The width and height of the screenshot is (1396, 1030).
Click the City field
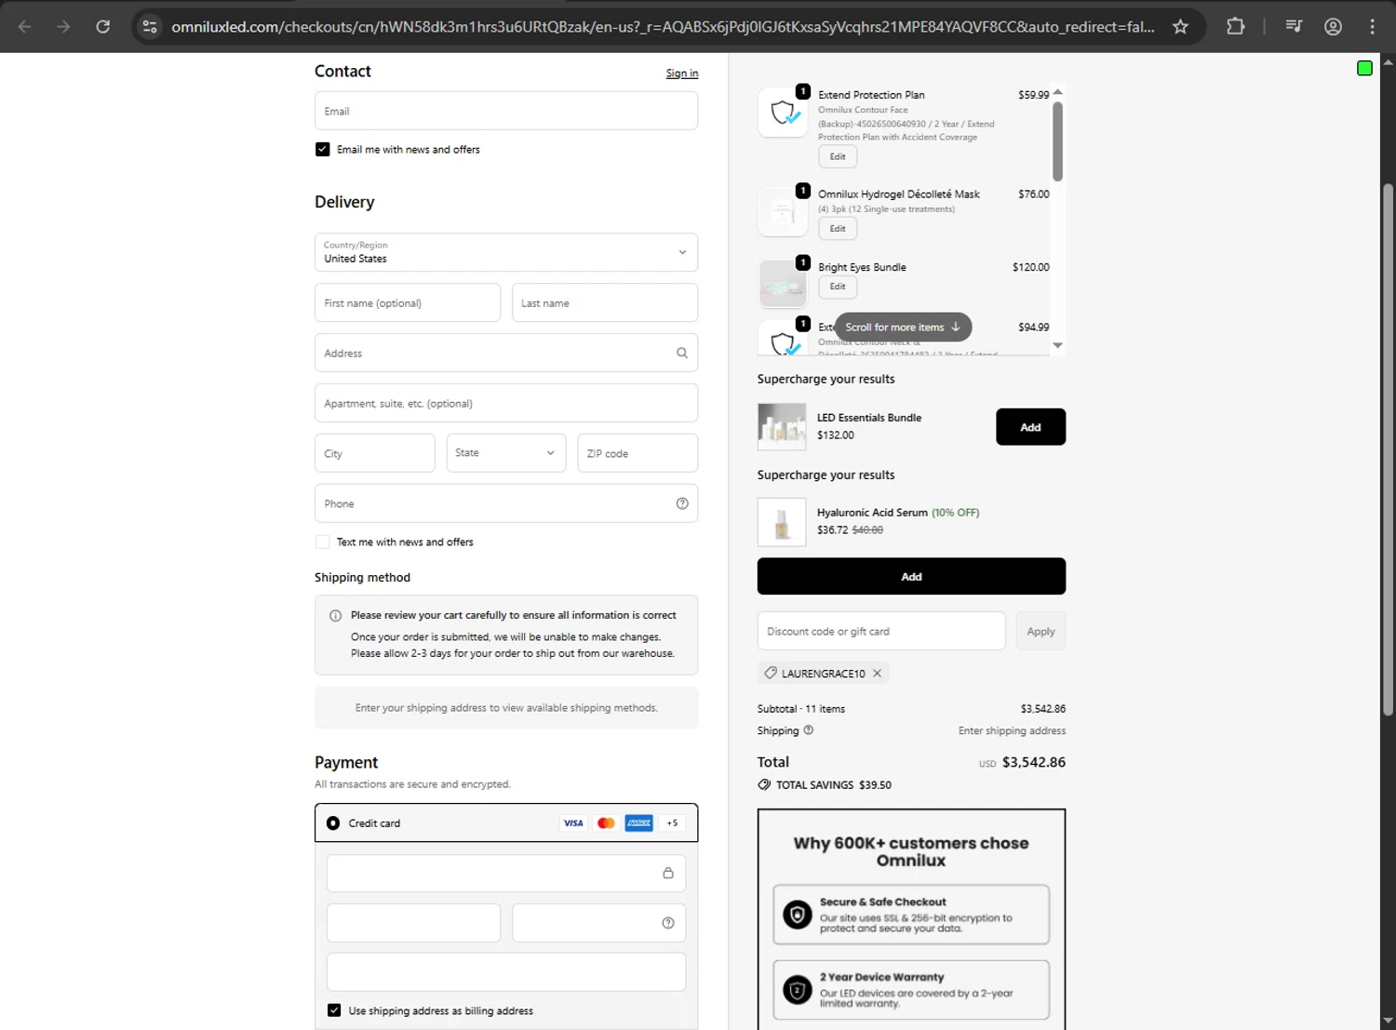pos(375,453)
